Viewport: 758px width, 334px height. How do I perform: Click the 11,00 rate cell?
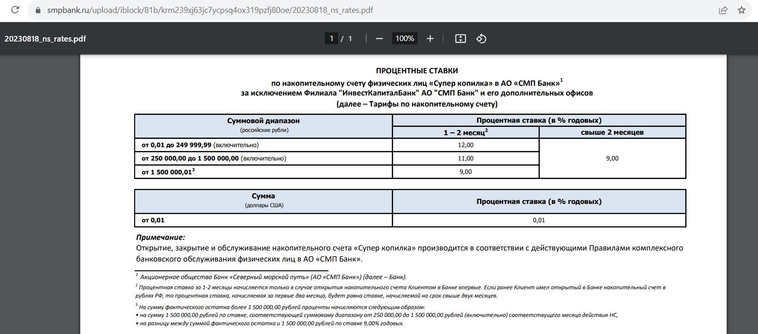pyautogui.click(x=466, y=158)
